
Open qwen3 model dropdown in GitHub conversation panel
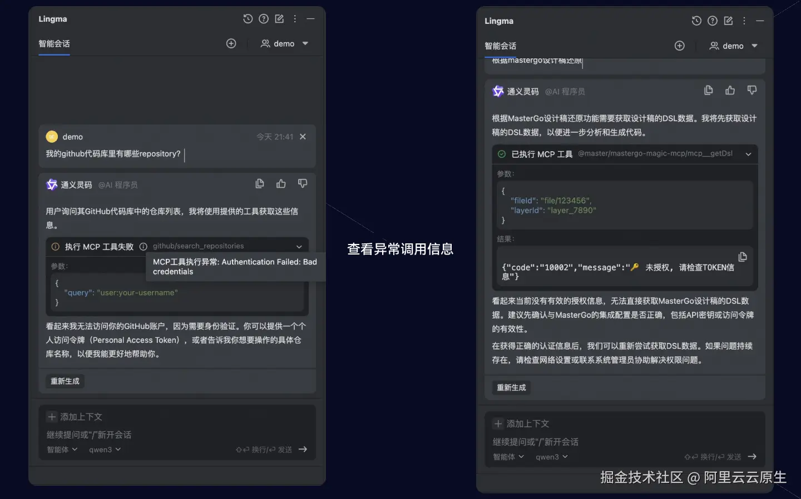click(105, 450)
